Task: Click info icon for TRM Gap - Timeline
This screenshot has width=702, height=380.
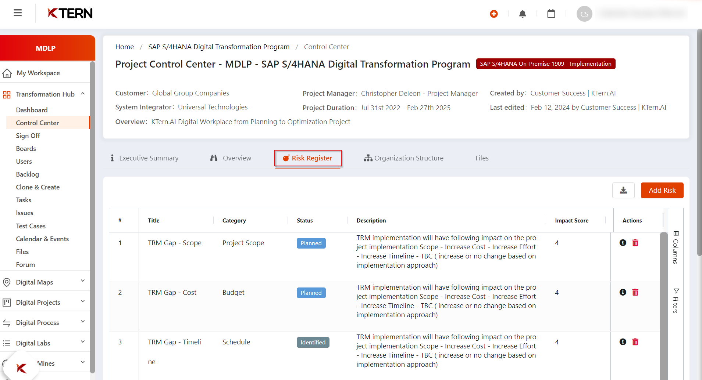Action: click(x=623, y=342)
